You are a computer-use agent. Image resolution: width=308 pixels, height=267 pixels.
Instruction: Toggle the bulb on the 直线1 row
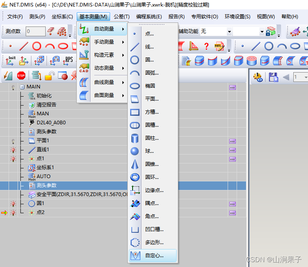(13, 150)
